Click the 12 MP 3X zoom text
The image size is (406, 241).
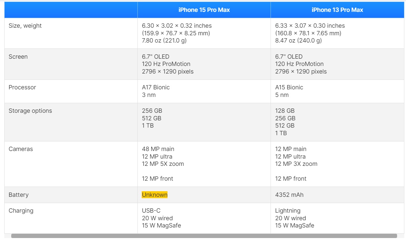point(296,164)
